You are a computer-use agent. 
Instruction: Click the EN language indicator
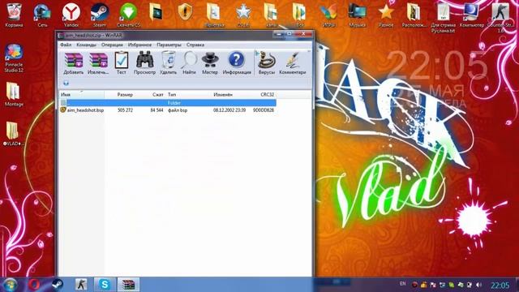pos(402,284)
